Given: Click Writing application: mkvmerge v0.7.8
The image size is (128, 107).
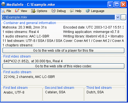Looking at the screenshot, I should click(91, 32).
